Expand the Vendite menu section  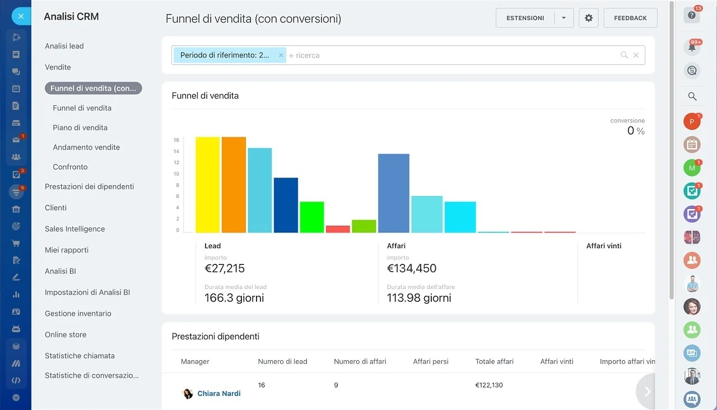tap(58, 67)
